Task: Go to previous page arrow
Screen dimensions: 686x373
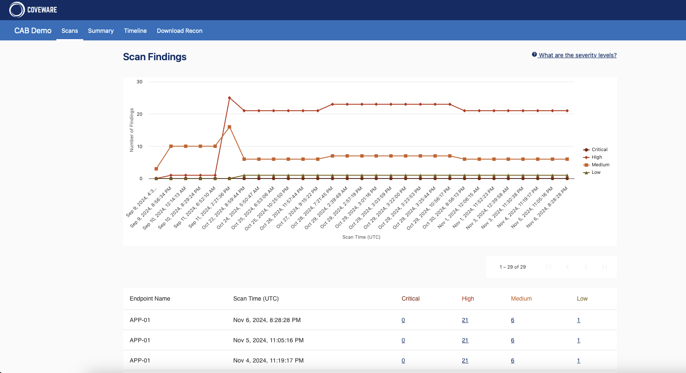Action: pos(567,267)
